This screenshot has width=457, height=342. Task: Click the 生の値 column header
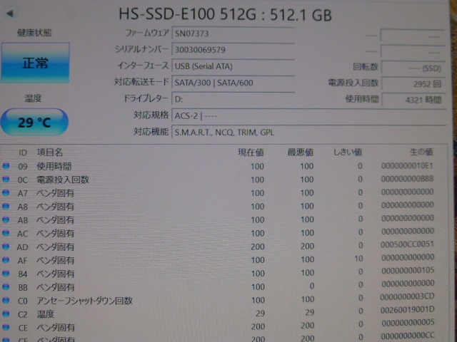point(421,152)
